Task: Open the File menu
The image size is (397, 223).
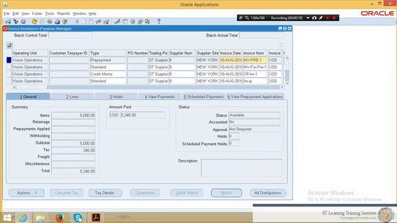Action: tap(6, 14)
